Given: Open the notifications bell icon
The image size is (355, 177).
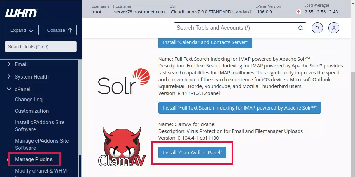Looking at the screenshot, I should tap(317, 28).
